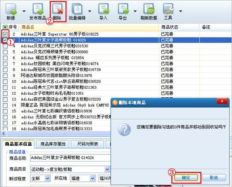Image resolution: width=232 pixels, height=187 pixels.
Task: Check the checkbox for row 10
Action: tap(5, 82)
